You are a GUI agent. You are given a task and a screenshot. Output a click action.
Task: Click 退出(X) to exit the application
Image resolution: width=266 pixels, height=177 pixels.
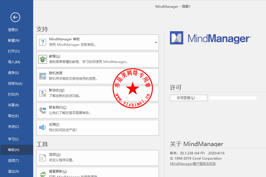pos(13,171)
